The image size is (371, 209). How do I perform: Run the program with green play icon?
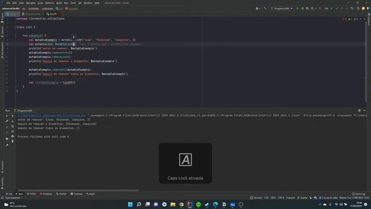tap(297, 8)
